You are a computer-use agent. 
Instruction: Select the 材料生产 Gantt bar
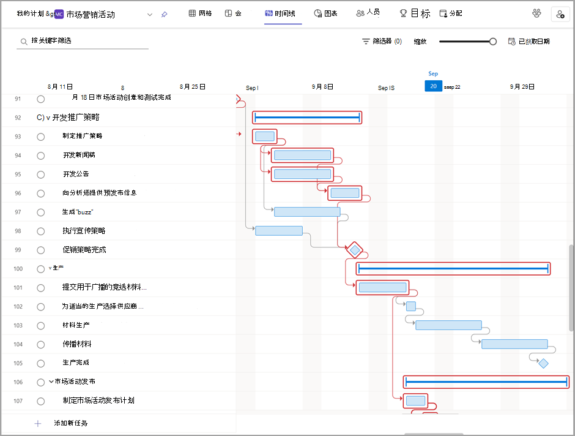coord(448,325)
